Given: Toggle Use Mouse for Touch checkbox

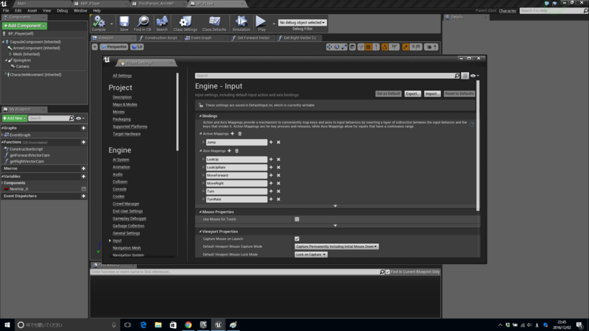Looking at the screenshot, I should pos(297,219).
